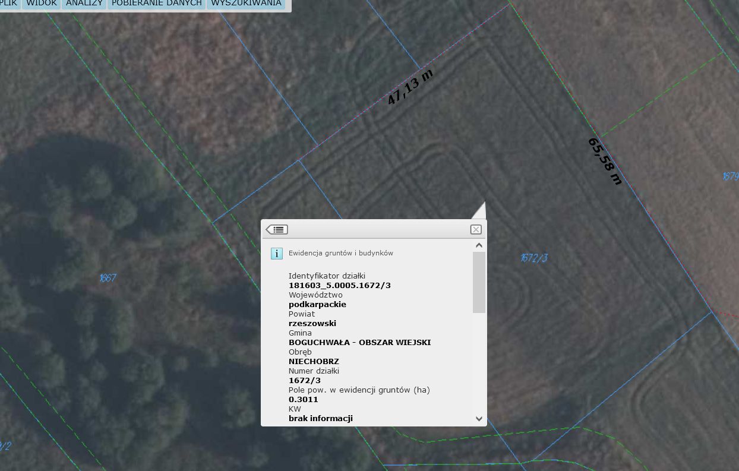Open the WIDOK menu
This screenshot has height=471, width=739.
[42, 4]
